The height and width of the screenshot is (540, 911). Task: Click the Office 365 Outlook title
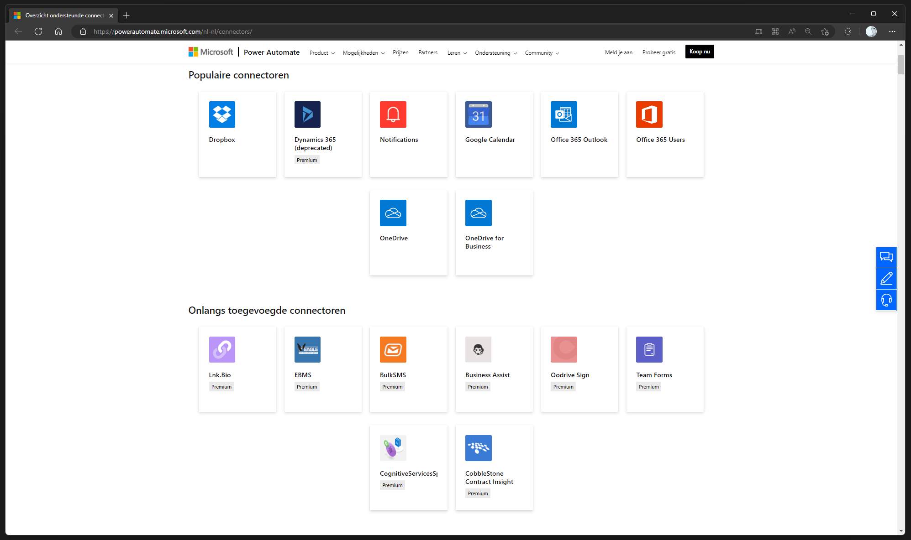point(579,140)
